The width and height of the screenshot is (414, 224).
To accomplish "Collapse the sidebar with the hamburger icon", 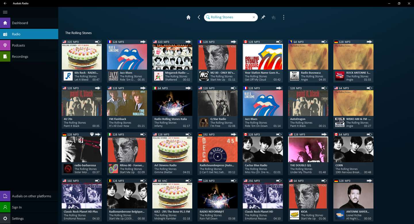I will click(5, 12).
